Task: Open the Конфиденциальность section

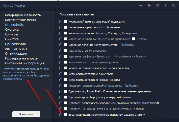Action: (23, 15)
